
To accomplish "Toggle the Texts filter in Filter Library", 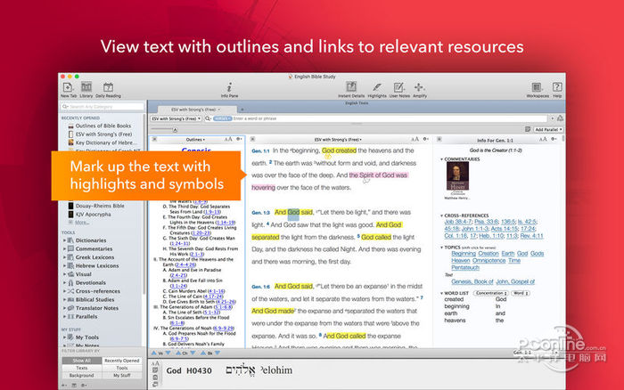I will pos(81,367).
